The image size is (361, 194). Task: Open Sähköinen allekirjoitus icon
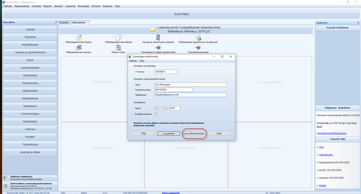[5, 178]
